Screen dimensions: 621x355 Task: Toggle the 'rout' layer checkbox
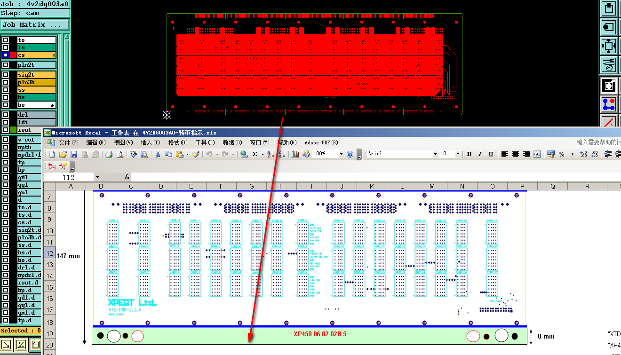(6, 130)
